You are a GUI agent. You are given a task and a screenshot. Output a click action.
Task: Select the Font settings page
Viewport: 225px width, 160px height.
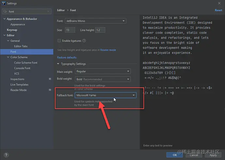pyautogui.click(x=27, y=52)
